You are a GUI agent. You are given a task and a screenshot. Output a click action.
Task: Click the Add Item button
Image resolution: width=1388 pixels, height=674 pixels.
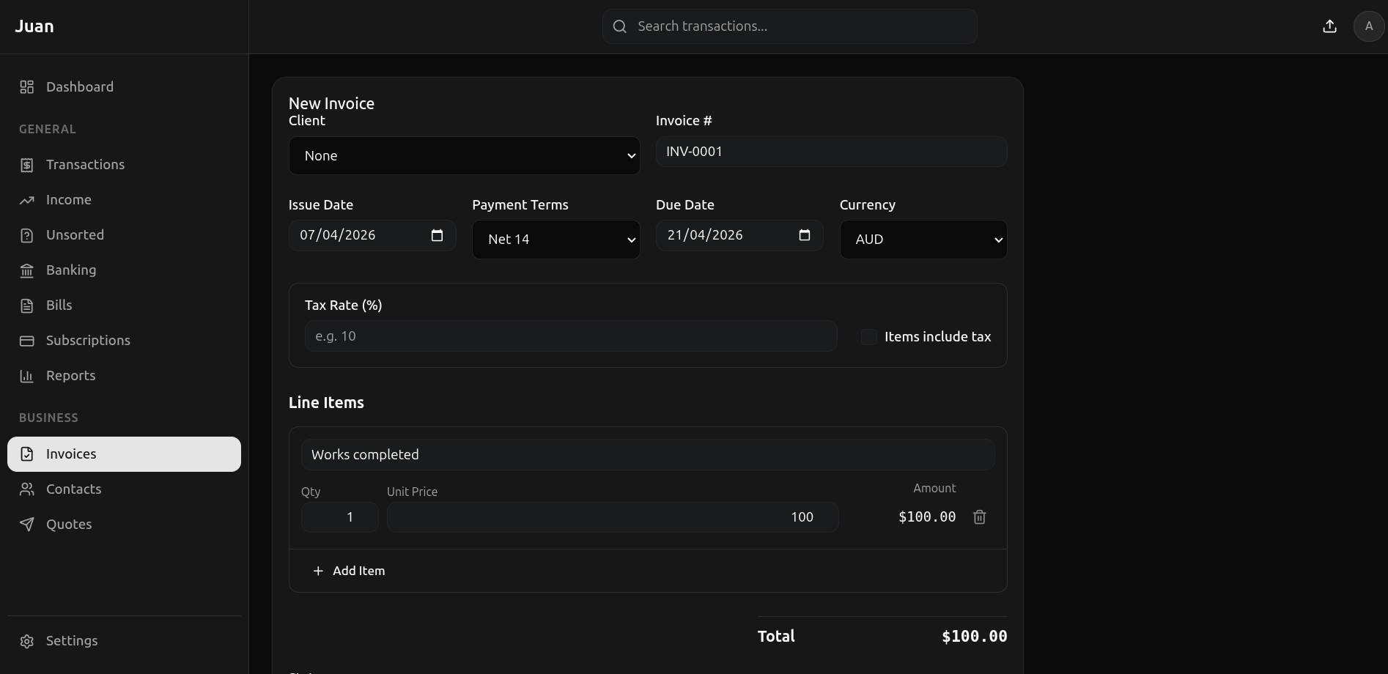coord(350,571)
